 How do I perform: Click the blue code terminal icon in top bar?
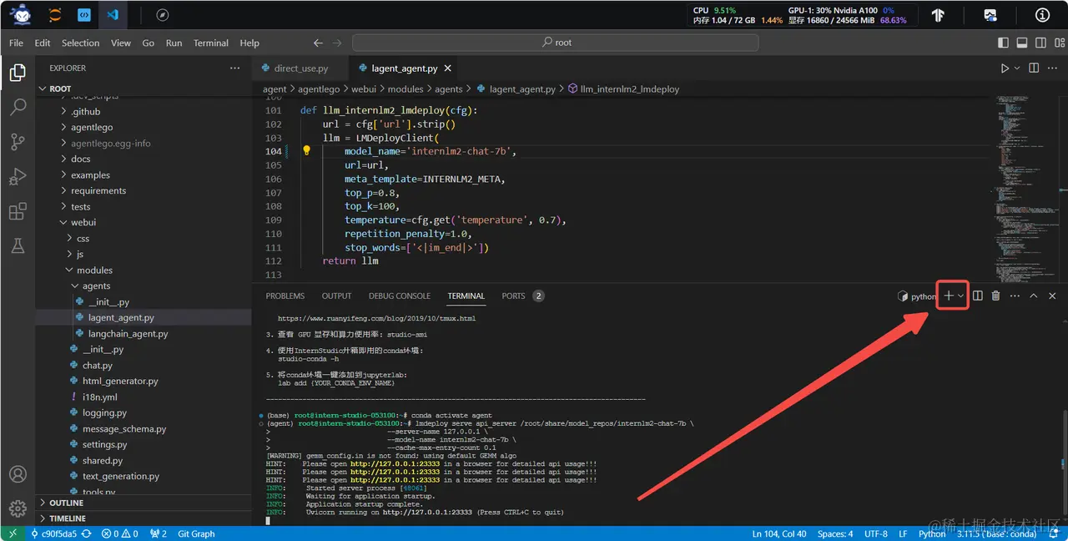pos(84,15)
